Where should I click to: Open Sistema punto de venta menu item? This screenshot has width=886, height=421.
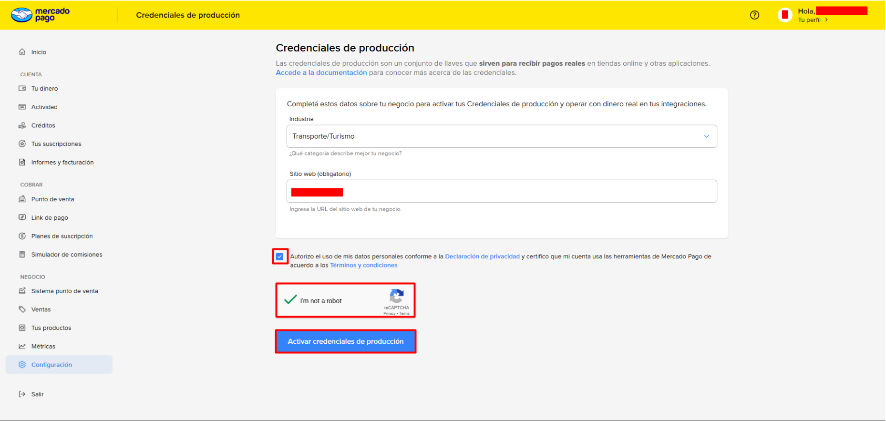point(64,291)
